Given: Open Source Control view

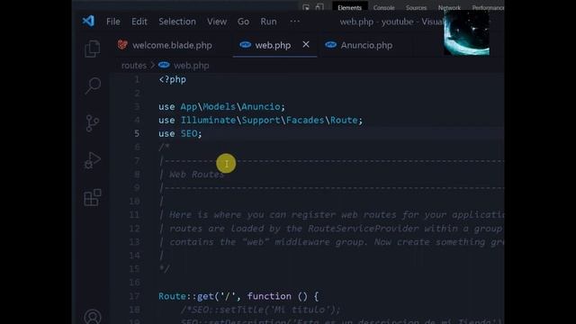Looking at the screenshot, I should pos(92,123).
